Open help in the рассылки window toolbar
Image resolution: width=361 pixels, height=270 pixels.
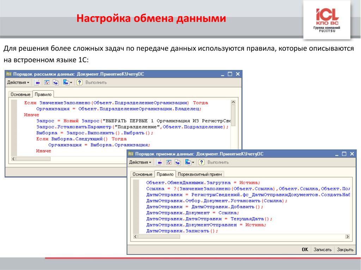79,83
